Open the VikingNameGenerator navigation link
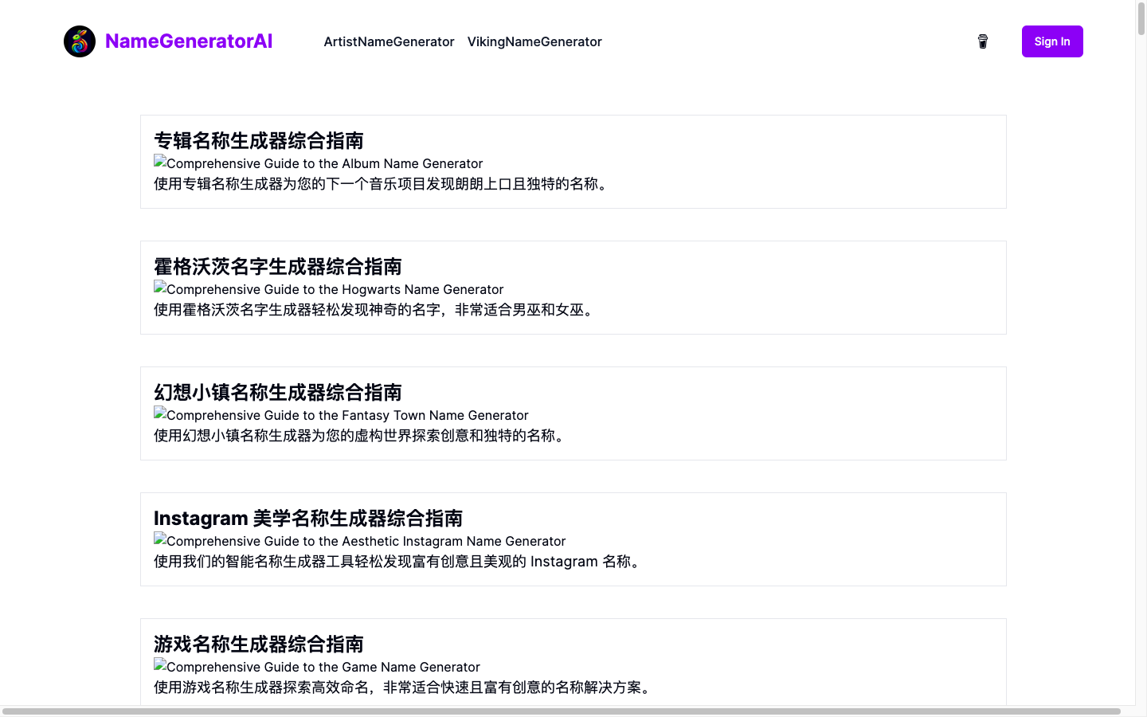 (x=534, y=41)
